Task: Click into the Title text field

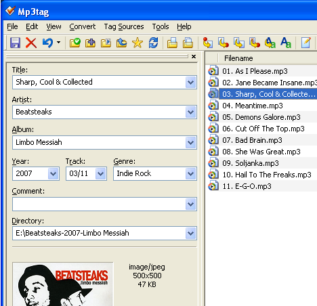Action: (x=99, y=83)
